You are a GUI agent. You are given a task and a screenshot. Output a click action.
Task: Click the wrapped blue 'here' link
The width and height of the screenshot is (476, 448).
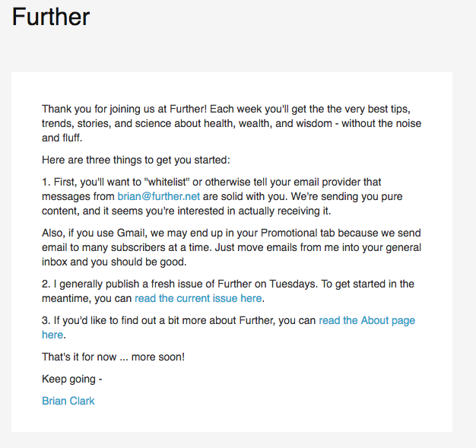[52, 335]
